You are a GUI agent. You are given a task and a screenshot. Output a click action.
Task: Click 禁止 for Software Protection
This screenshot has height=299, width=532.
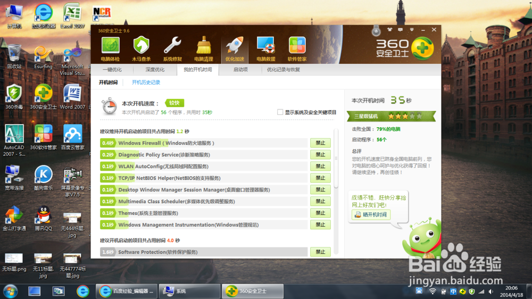click(320, 252)
